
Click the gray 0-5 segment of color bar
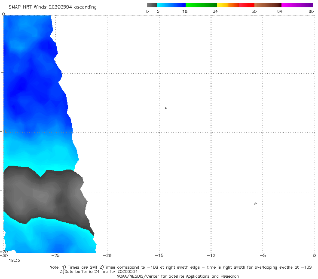[152, 5]
